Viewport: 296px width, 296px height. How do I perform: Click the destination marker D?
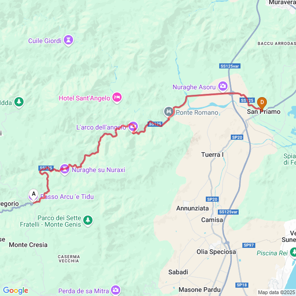pos(262,103)
